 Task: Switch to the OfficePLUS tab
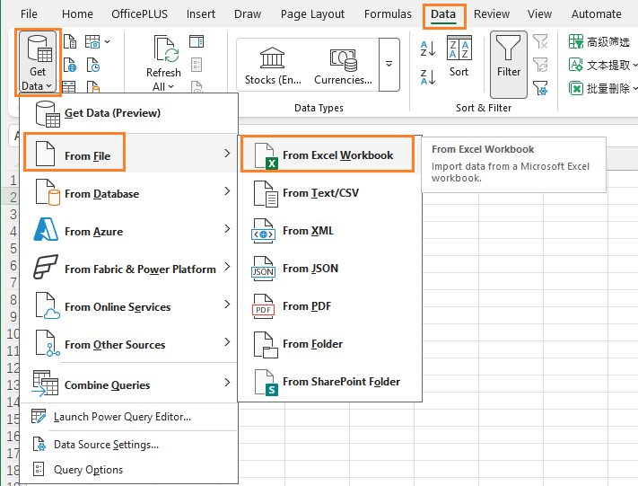click(x=140, y=14)
